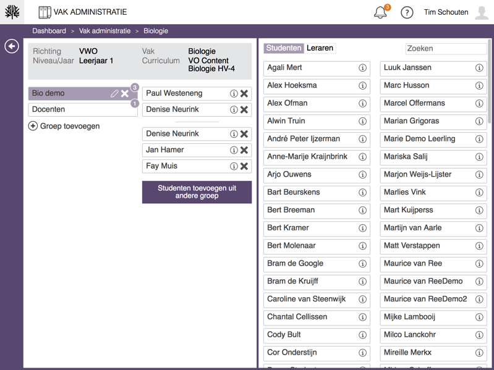Edit the Bio demo group with pencil icon

(114, 94)
